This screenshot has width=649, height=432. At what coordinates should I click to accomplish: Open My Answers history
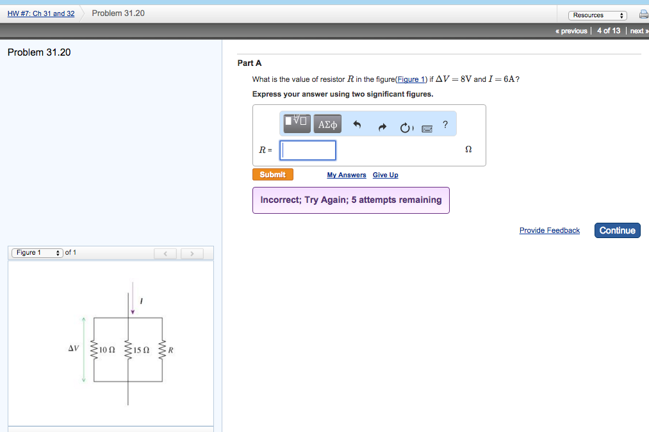[x=346, y=175]
